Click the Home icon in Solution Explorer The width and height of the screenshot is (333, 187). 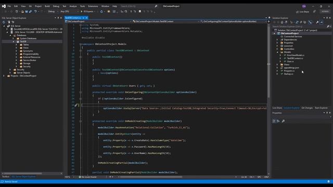point(282,22)
